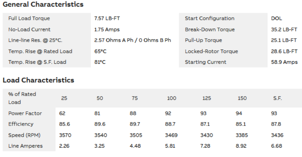Click the Power Factor row label

pyautogui.click(x=25, y=113)
